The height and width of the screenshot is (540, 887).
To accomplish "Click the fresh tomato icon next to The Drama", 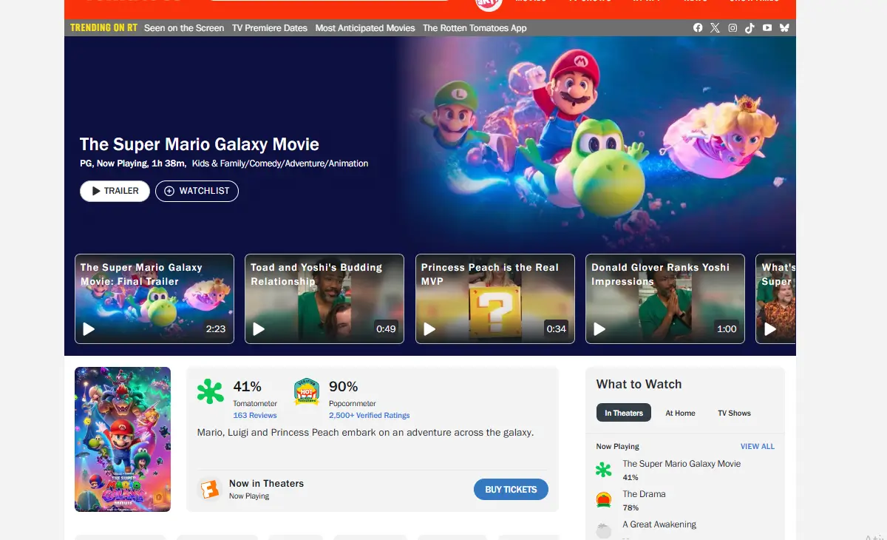I will 604,500.
